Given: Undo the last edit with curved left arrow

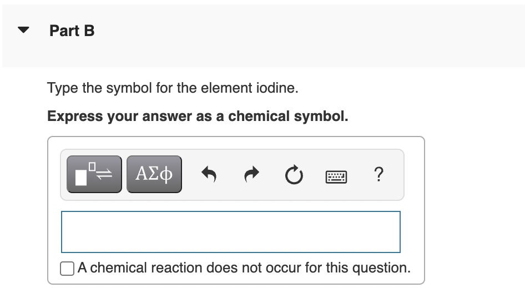Looking at the screenshot, I should 209,174.
